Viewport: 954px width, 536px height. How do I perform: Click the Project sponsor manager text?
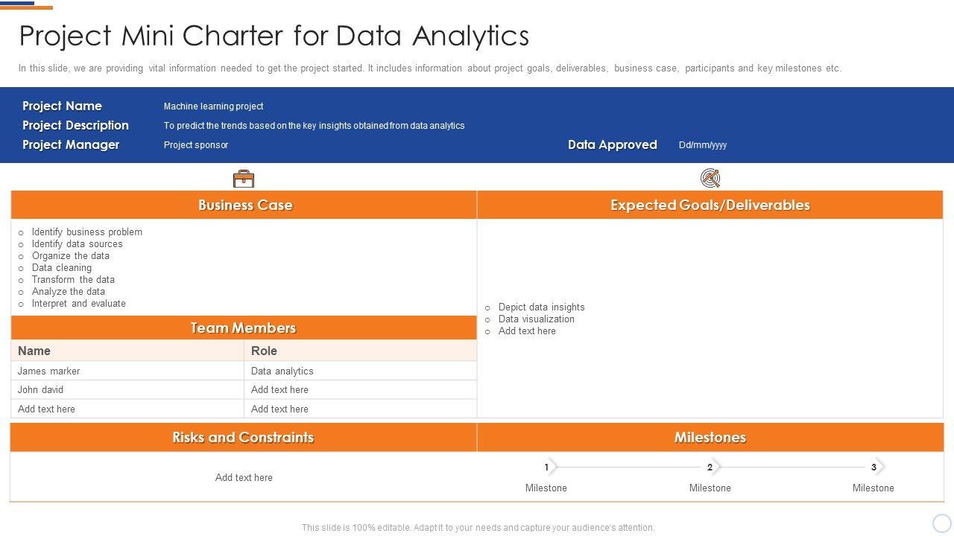point(196,145)
